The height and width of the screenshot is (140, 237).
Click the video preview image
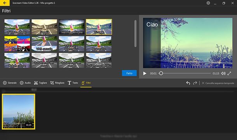click(188, 43)
